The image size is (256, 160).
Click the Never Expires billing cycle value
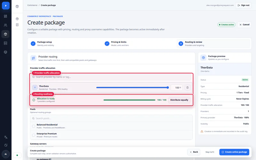point(243,99)
